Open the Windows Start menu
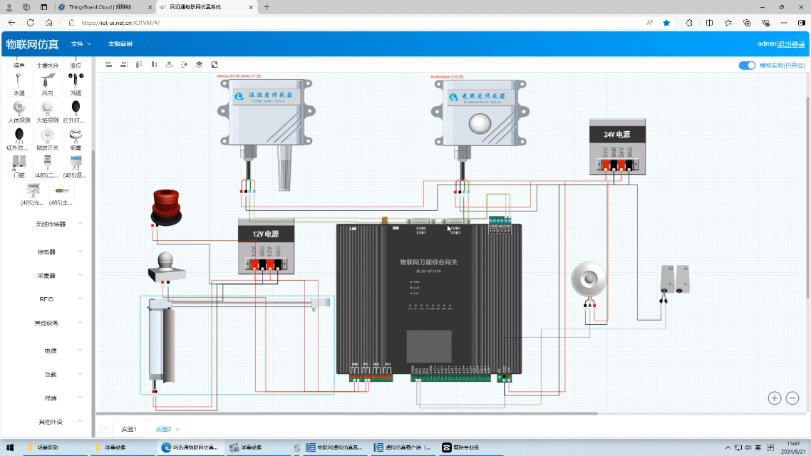Viewport: 811px width, 456px height. (10, 447)
